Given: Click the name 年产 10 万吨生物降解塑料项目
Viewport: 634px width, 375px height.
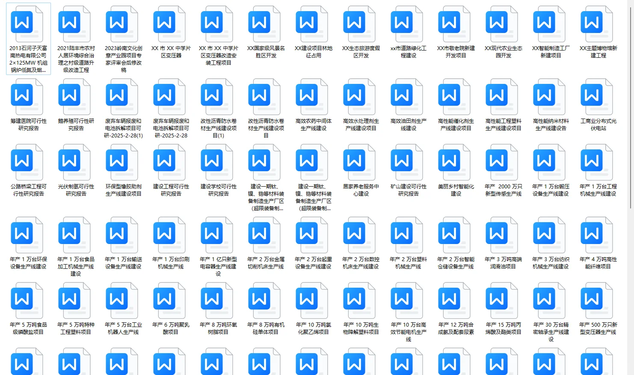Looking at the screenshot, I should (361, 328).
